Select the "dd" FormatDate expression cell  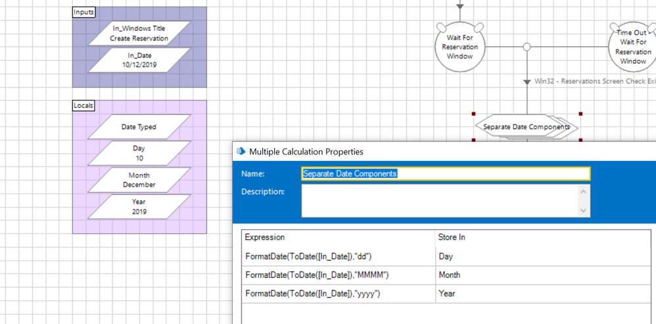(x=309, y=256)
